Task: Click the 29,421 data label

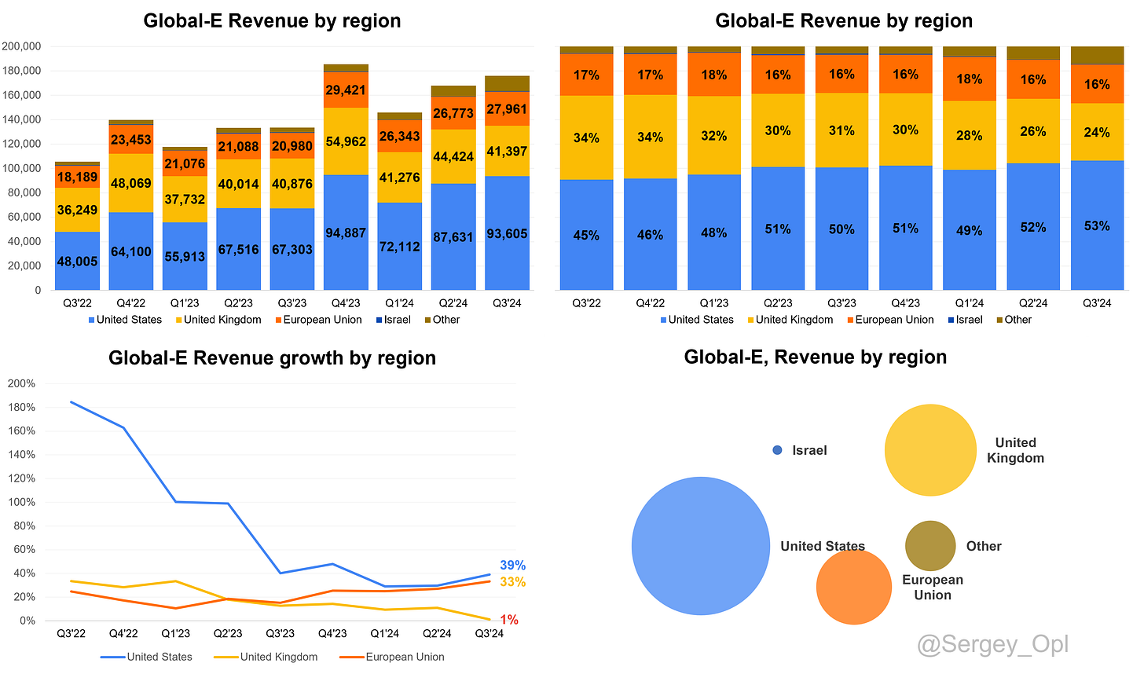Action: click(346, 90)
